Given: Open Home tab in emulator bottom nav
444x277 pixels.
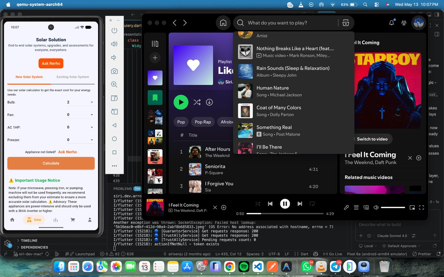Looking at the screenshot, I should point(12,220).
